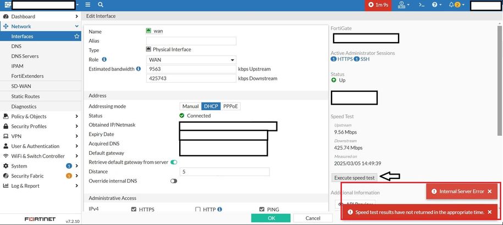Click the Measured on 2025/03/05 14:49:39 text
Viewport: 503px width, 225px height.
[357, 163]
